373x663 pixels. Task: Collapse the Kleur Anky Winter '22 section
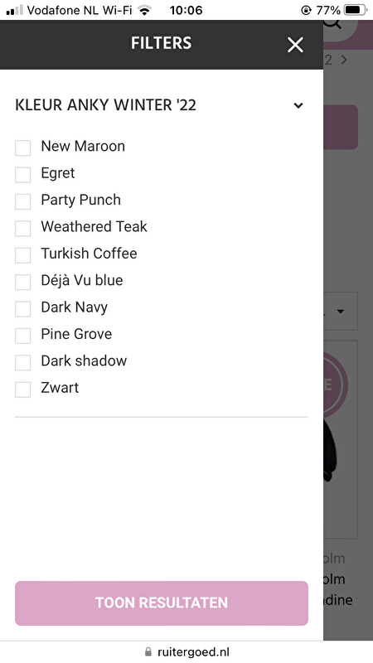(298, 105)
